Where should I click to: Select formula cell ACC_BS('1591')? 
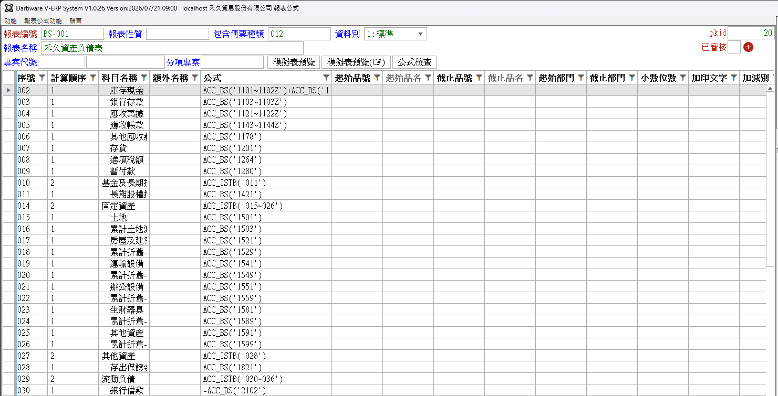click(x=266, y=333)
